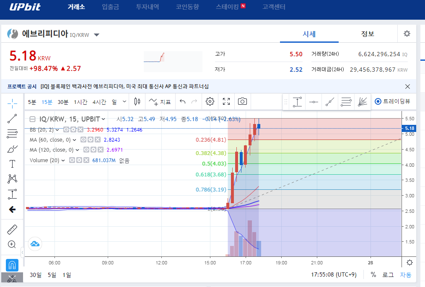Toggle 자동 auto scale
The height and width of the screenshot is (287, 425).
click(405, 274)
